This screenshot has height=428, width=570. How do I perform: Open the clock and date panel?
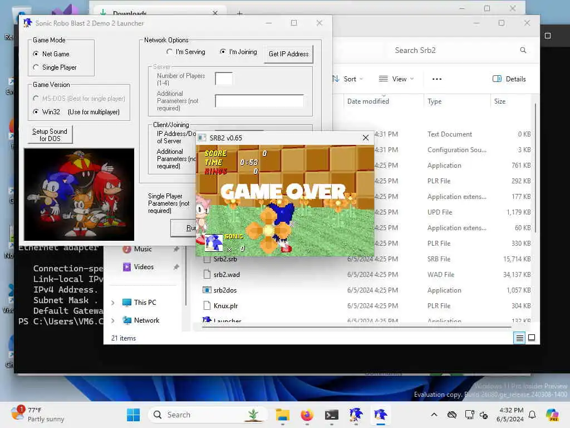tap(510, 415)
